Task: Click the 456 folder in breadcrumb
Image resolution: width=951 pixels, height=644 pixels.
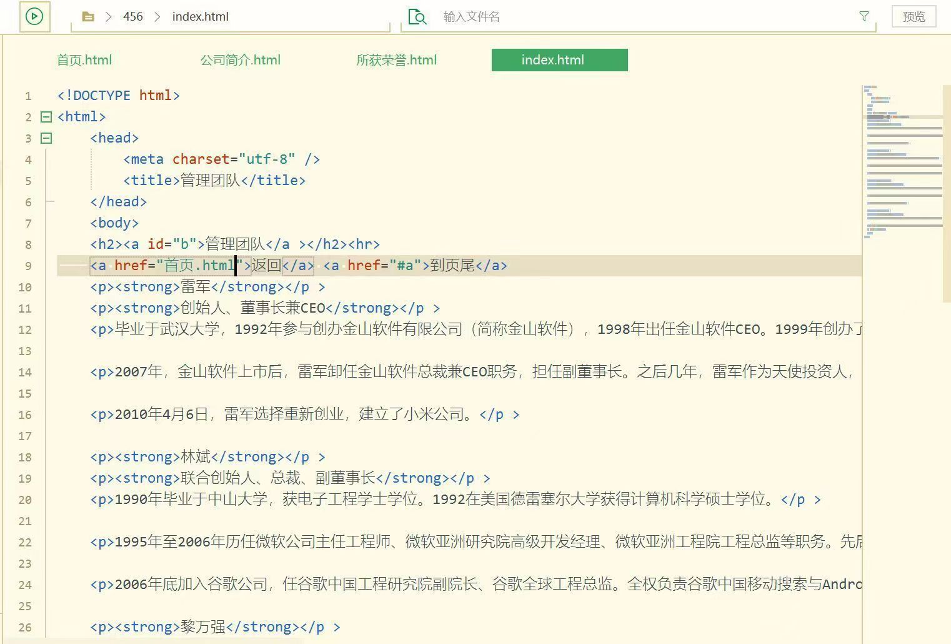Action: [x=132, y=17]
